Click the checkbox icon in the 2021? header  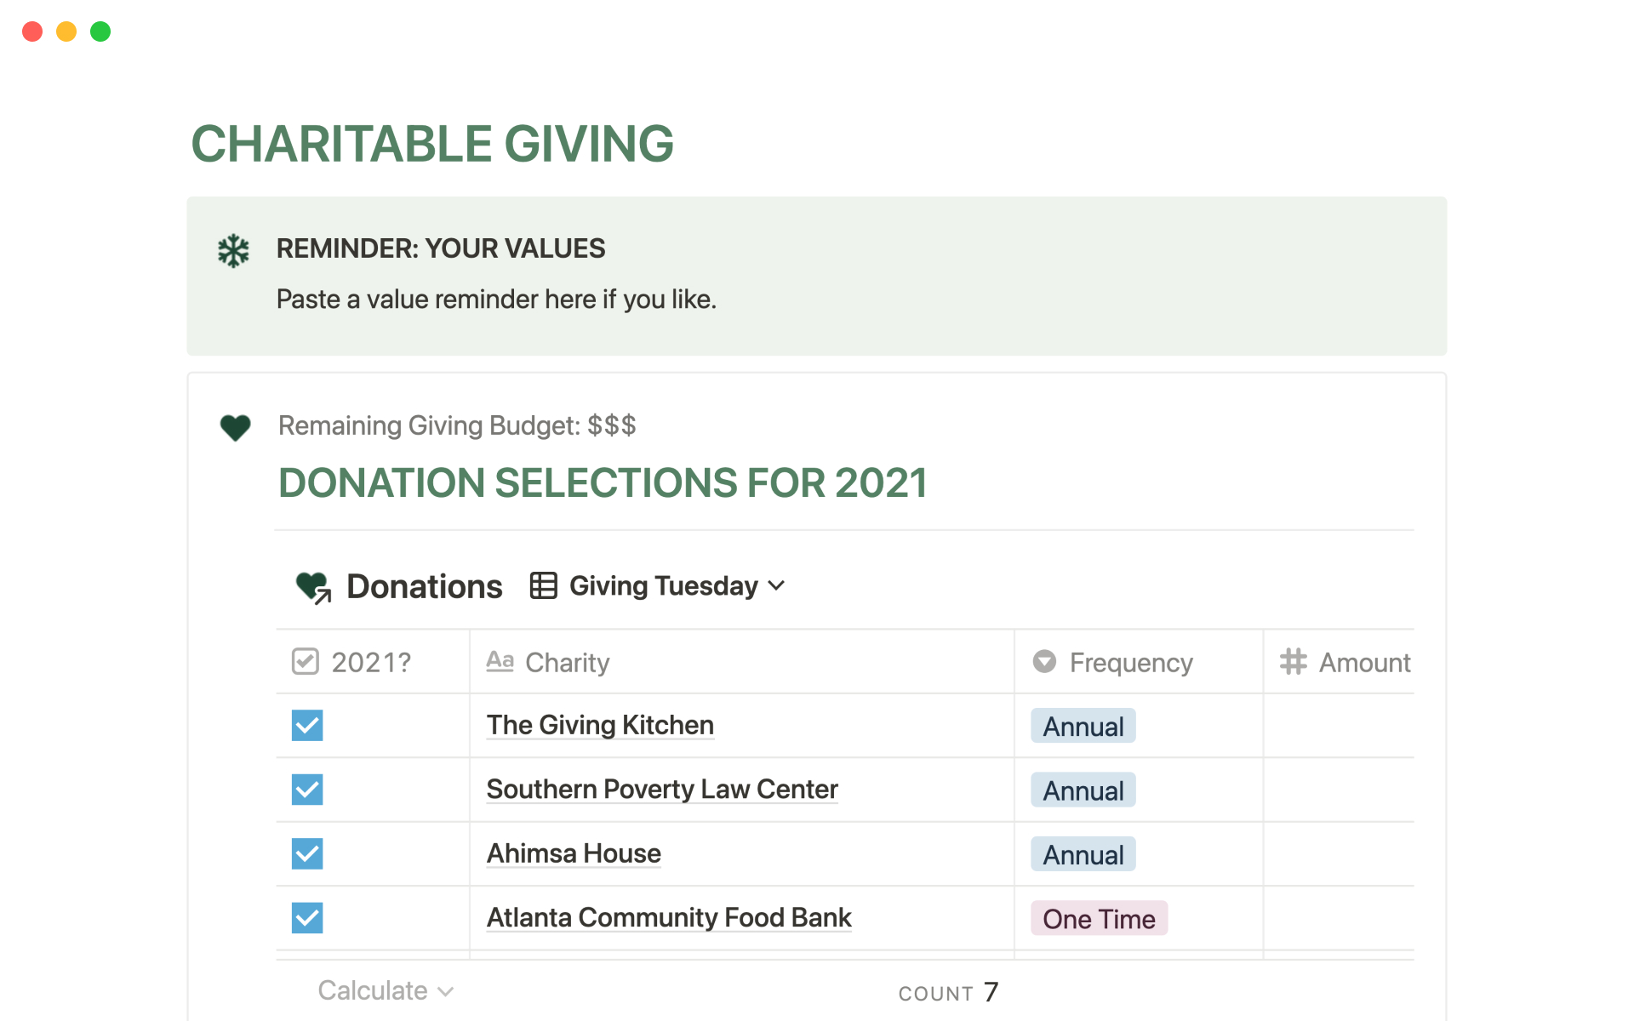[x=305, y=662]
